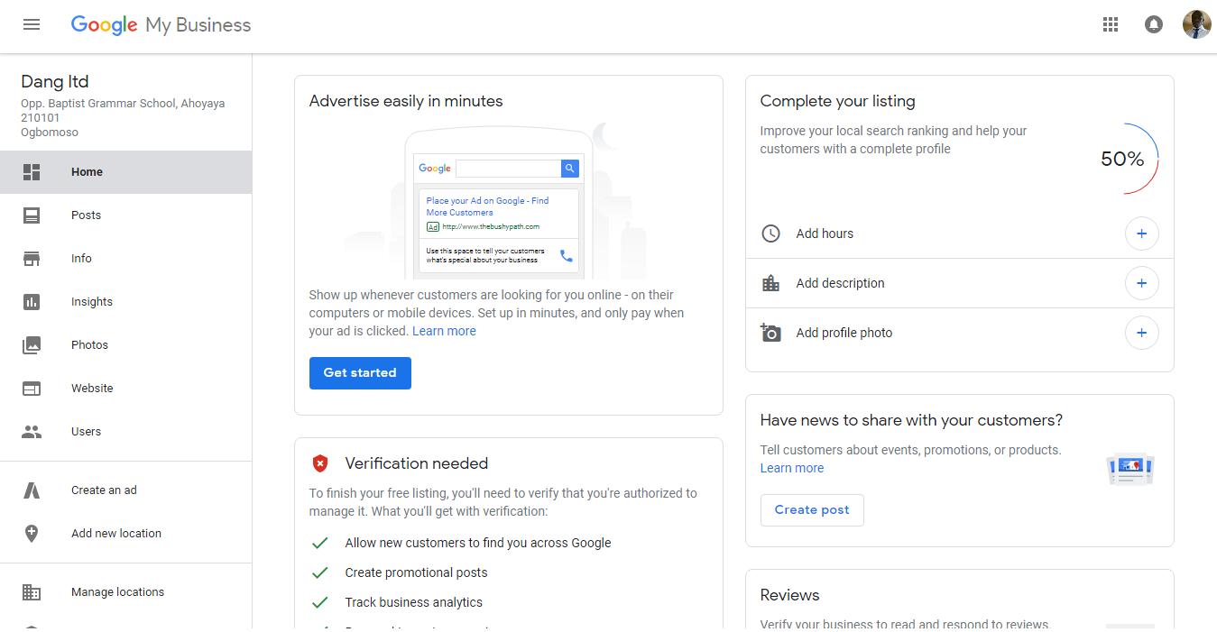Click the news posts illustration
This screenshot has width=1217, height=632.
[x=1130, y=469]
